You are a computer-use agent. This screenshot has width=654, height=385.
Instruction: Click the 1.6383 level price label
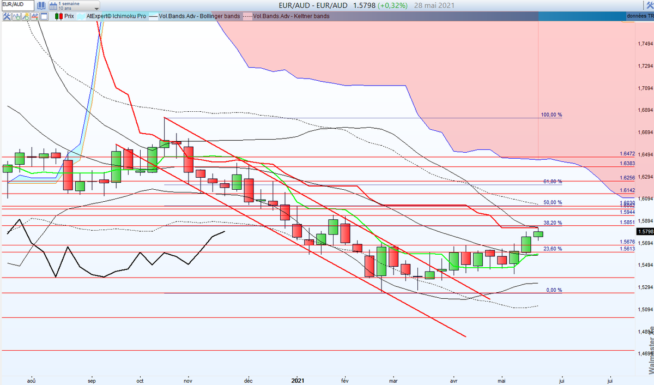click(627, 164)
